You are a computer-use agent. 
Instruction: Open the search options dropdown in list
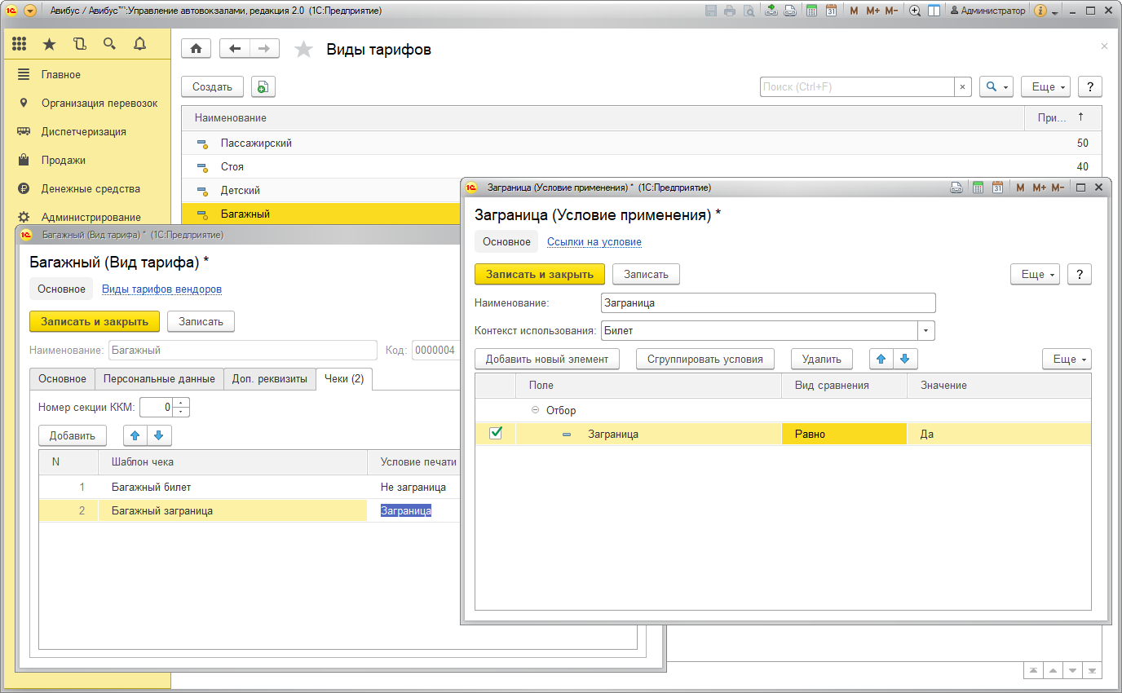996,87
